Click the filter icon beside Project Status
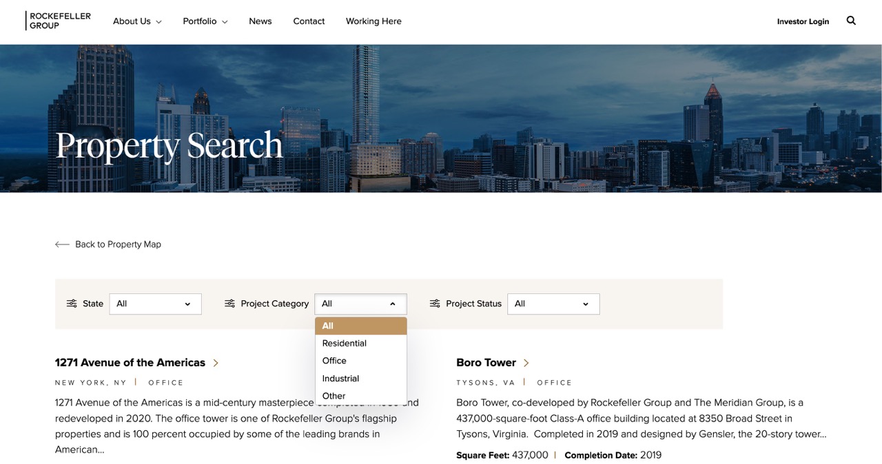 (x=434, y=303)
